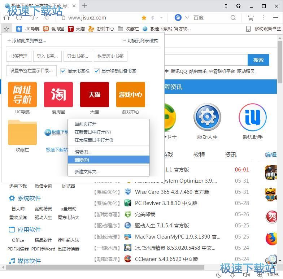Open the 驱动人生 gear icon on the page
283x279 pixels.
click(207, 117)
